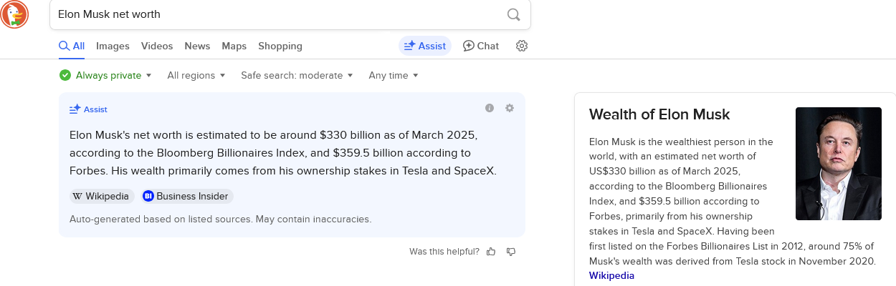
Task: Open the Wikipedia source chip
Action: 102,196
